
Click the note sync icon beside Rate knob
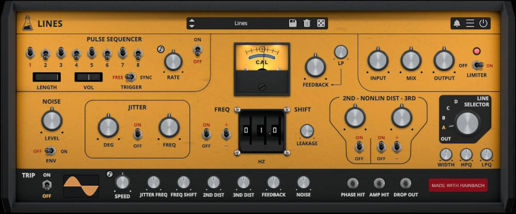click(x=161, y=50)
